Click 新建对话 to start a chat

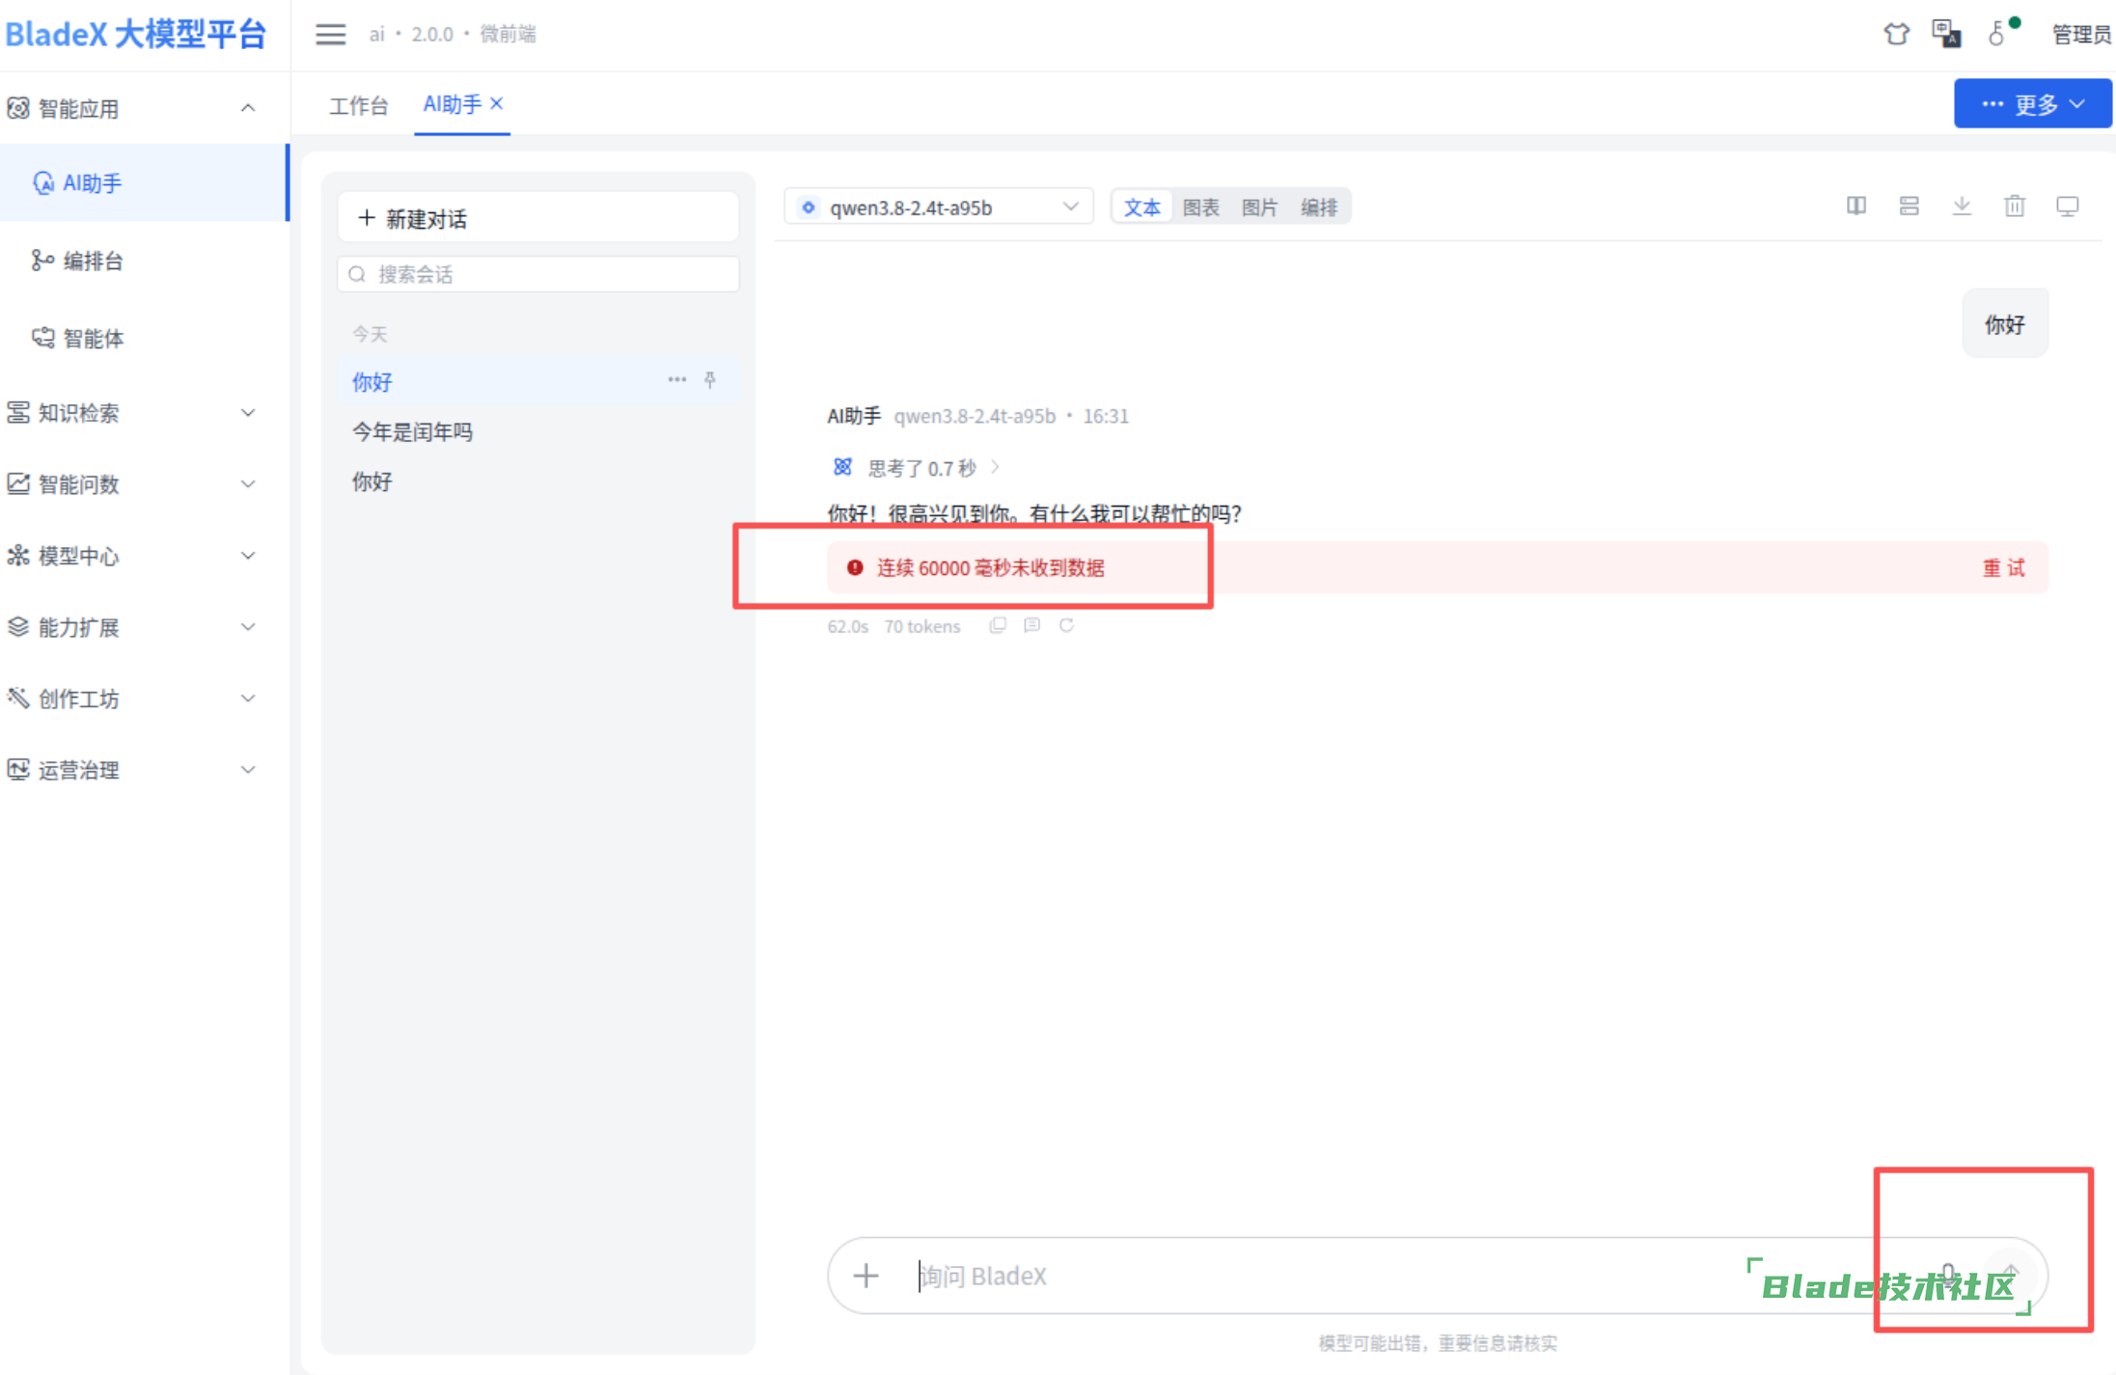point(538,218)
